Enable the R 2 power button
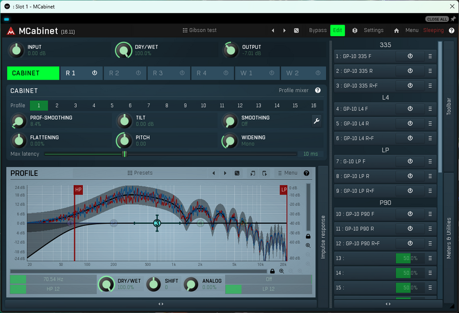This screenshot has height=313, width=459. tap(138, 73)
